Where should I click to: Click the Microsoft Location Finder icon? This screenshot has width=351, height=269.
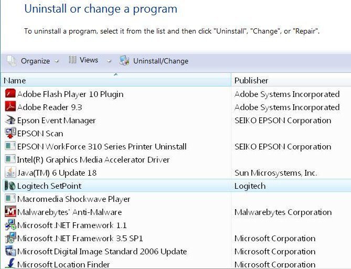tap(10, 263)
